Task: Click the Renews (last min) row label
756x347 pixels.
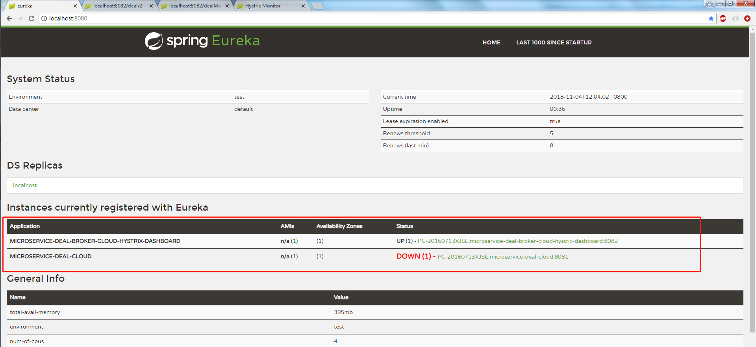Action: (x=406, y=145)
